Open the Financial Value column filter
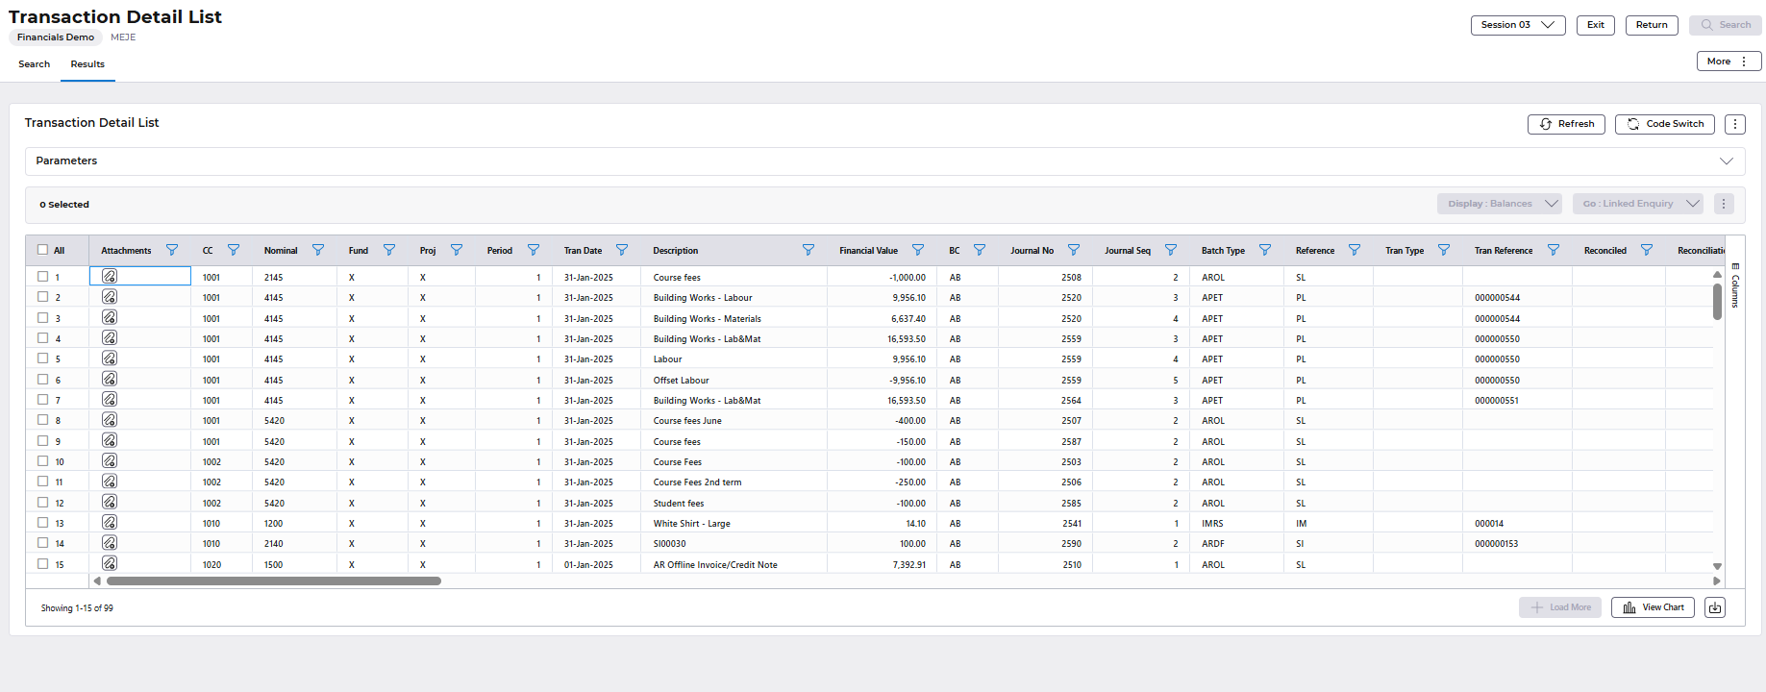The image size is (1766, 692). [x=918, y=250]
